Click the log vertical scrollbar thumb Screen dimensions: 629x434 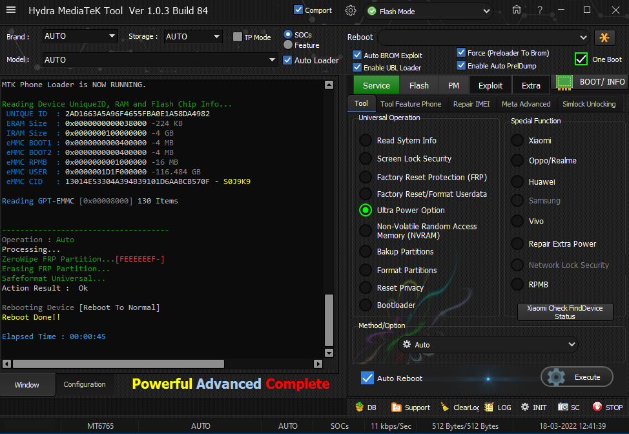329,320
